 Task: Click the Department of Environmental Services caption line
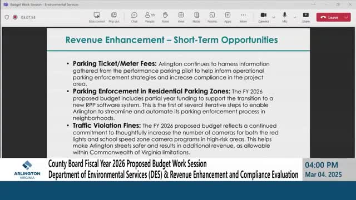(173, 174)
